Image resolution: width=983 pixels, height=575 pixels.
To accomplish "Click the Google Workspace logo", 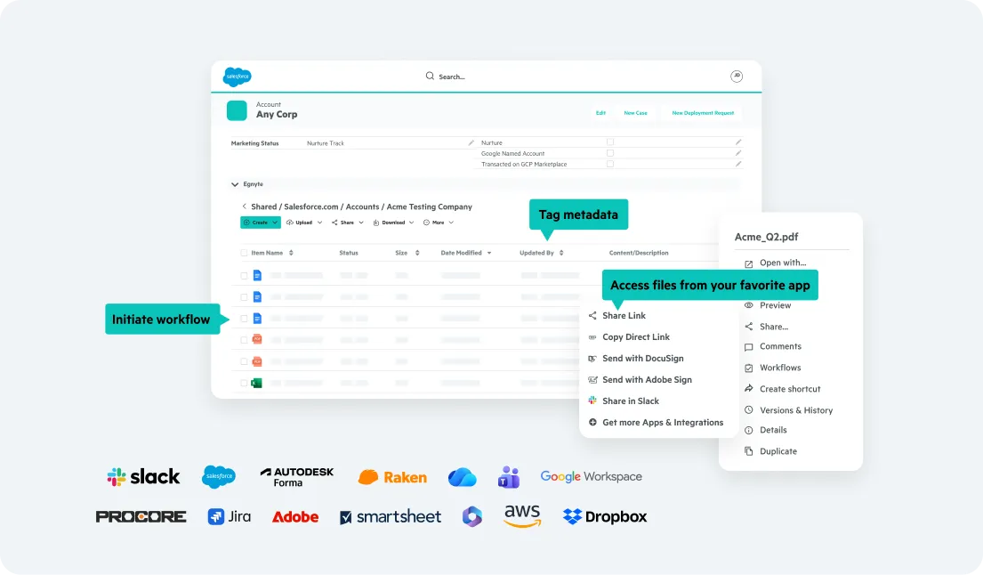I will click(x=592, y=476).
